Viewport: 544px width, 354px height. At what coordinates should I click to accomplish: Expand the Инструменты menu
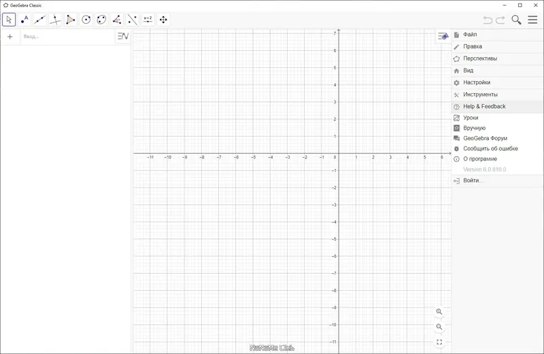coord(498,94)
